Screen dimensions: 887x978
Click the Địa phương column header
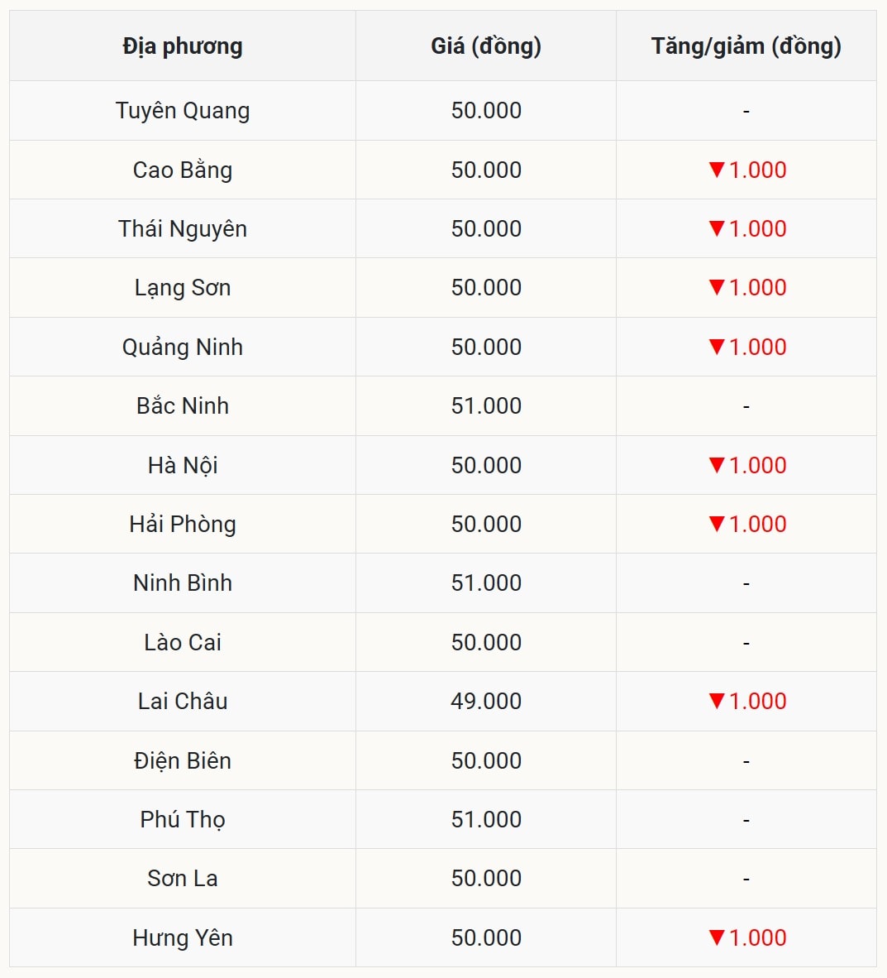[183, 46]
